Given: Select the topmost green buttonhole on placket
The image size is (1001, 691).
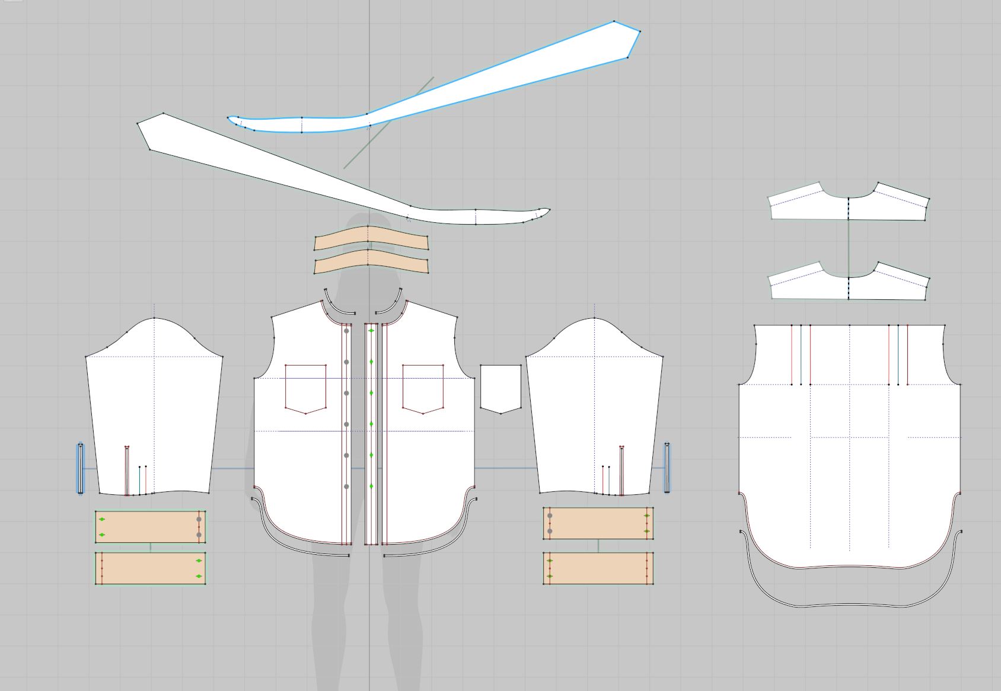Looking at the screenshot, I should (x=371, y=331).
